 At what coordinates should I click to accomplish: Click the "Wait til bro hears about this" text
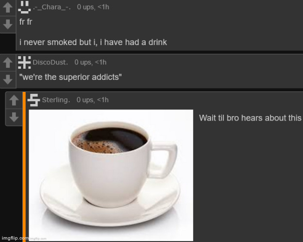click(250, 118)
